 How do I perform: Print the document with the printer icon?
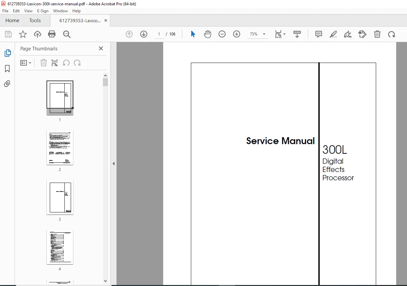point(52,34)
